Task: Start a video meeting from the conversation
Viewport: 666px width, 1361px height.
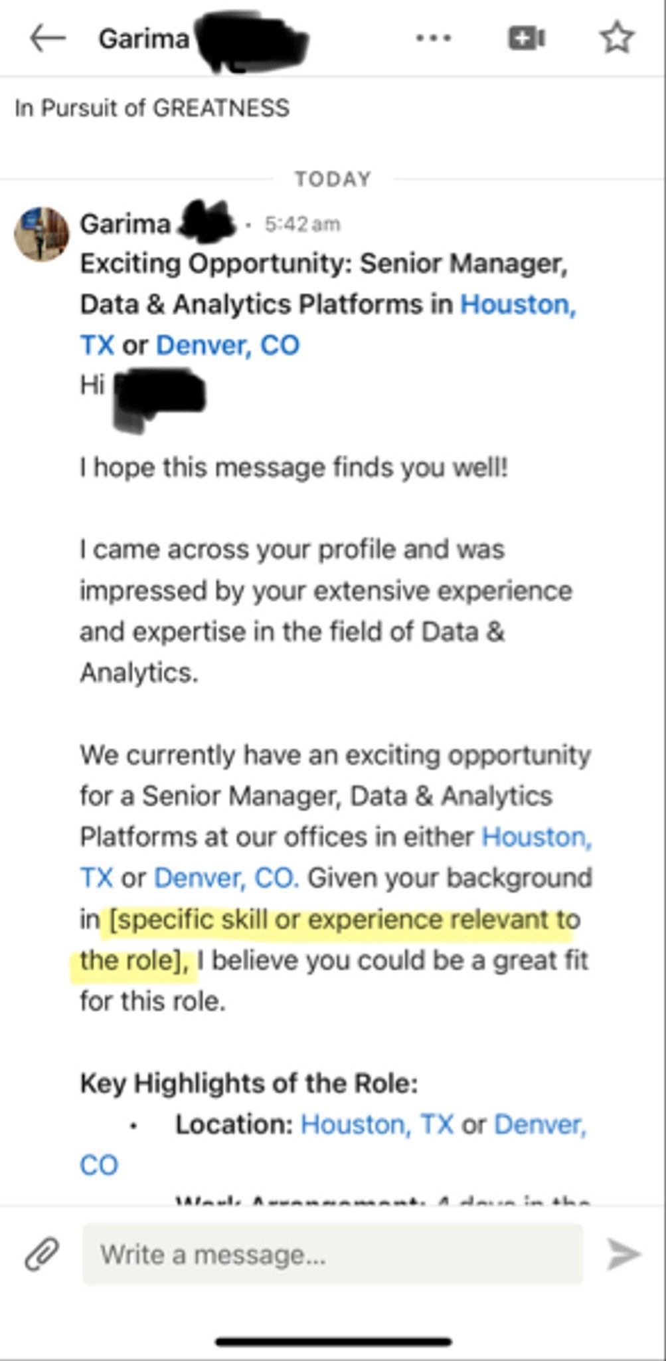Action: point(527,38)
